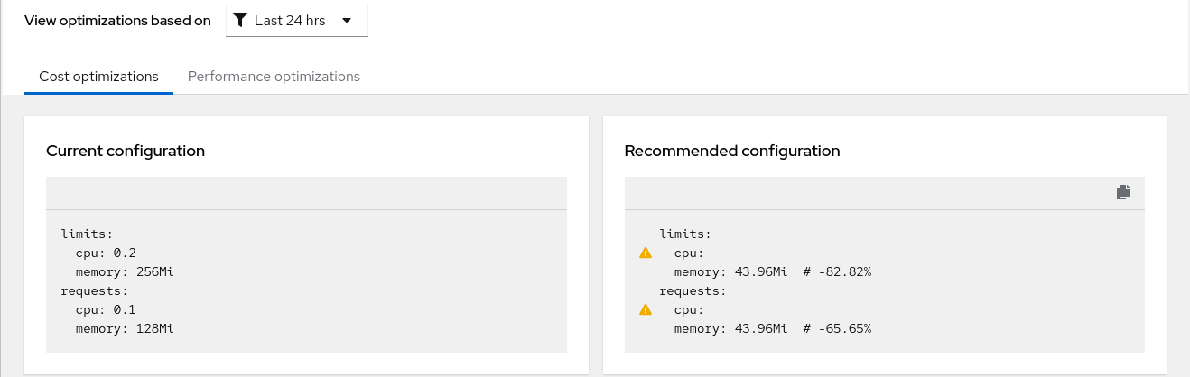The height and width of the screenshot is (377, 1190).
Task: Click the "View optimizations based on" label
Action: (x=117, y=21)
